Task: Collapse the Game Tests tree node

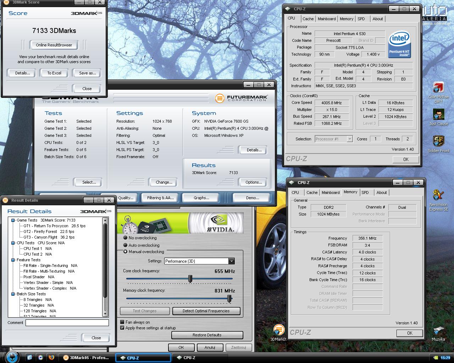Action: coord(13,220)
